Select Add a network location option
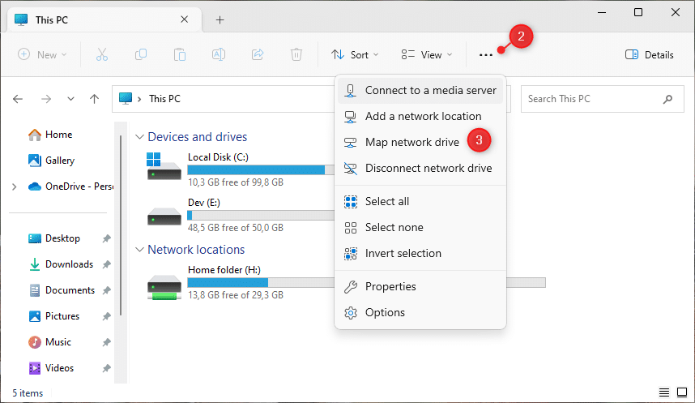This screenshot has height=403, width=695. point(423,116)
